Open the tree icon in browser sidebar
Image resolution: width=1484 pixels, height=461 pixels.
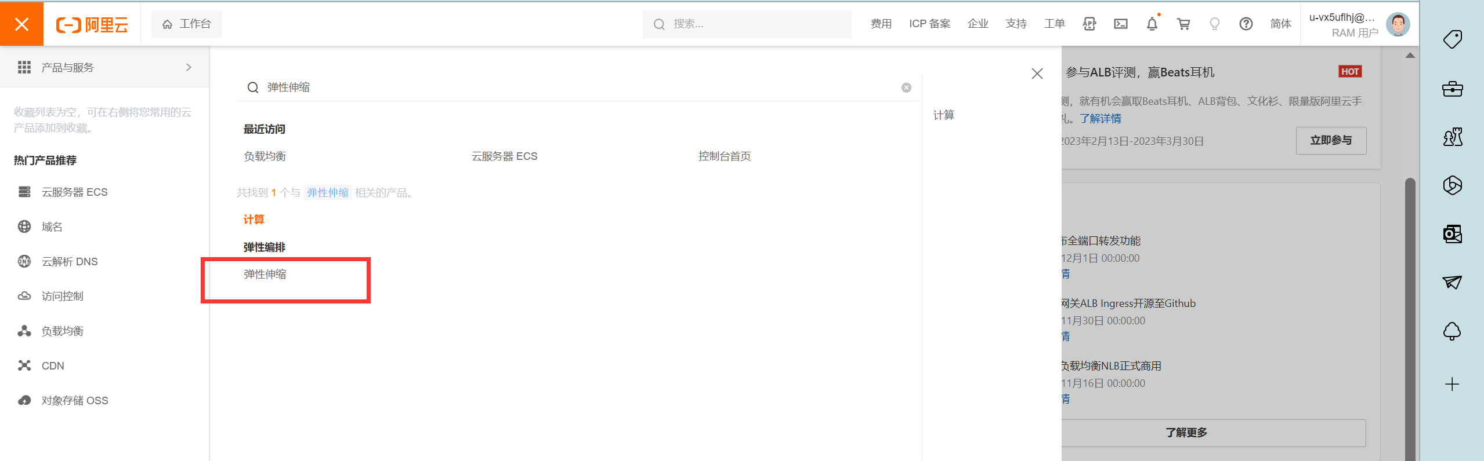point(1452,331)
